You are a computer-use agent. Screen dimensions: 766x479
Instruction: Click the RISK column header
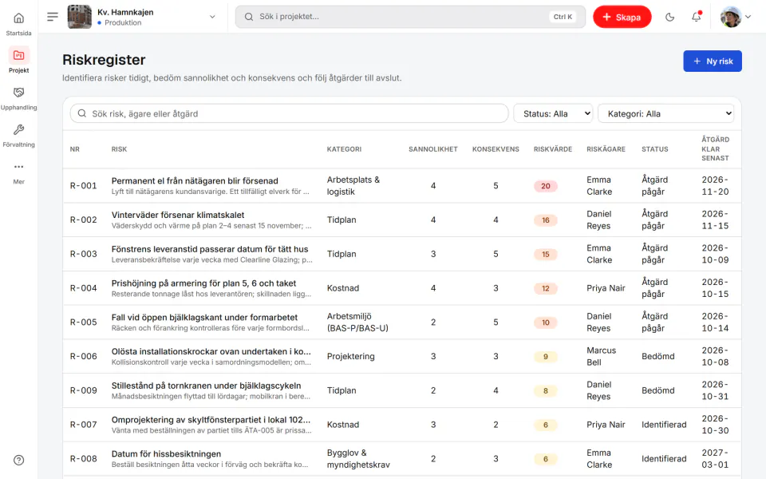(119, 149)
